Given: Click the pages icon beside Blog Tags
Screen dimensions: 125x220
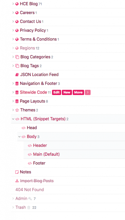Looking at the screenshot, I should 17,66.
